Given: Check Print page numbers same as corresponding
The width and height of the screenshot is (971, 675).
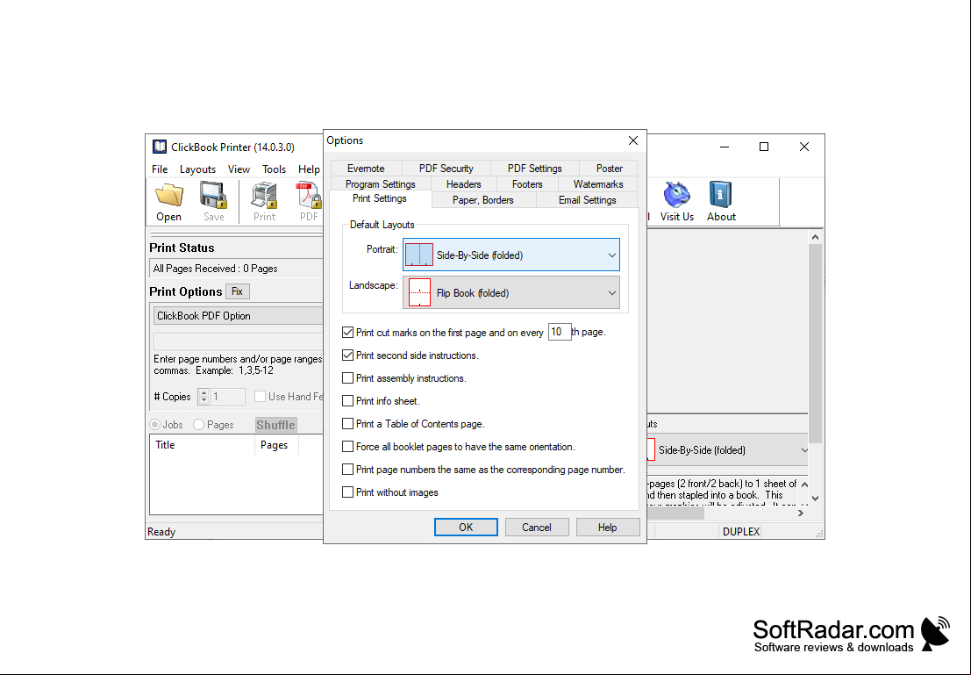Looking at the screenshot, I should coord(348,470).
